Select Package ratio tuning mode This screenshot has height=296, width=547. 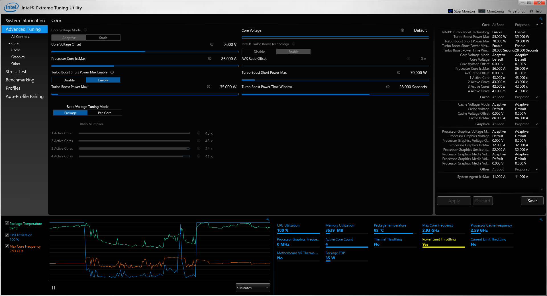[x=70, y=113]
